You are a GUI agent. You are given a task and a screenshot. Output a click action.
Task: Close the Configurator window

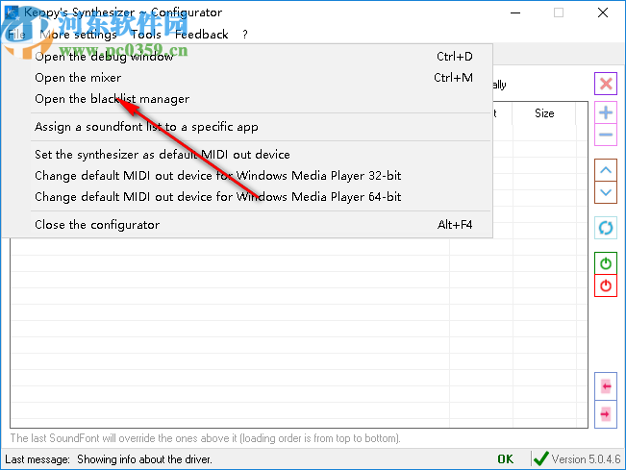603,12
